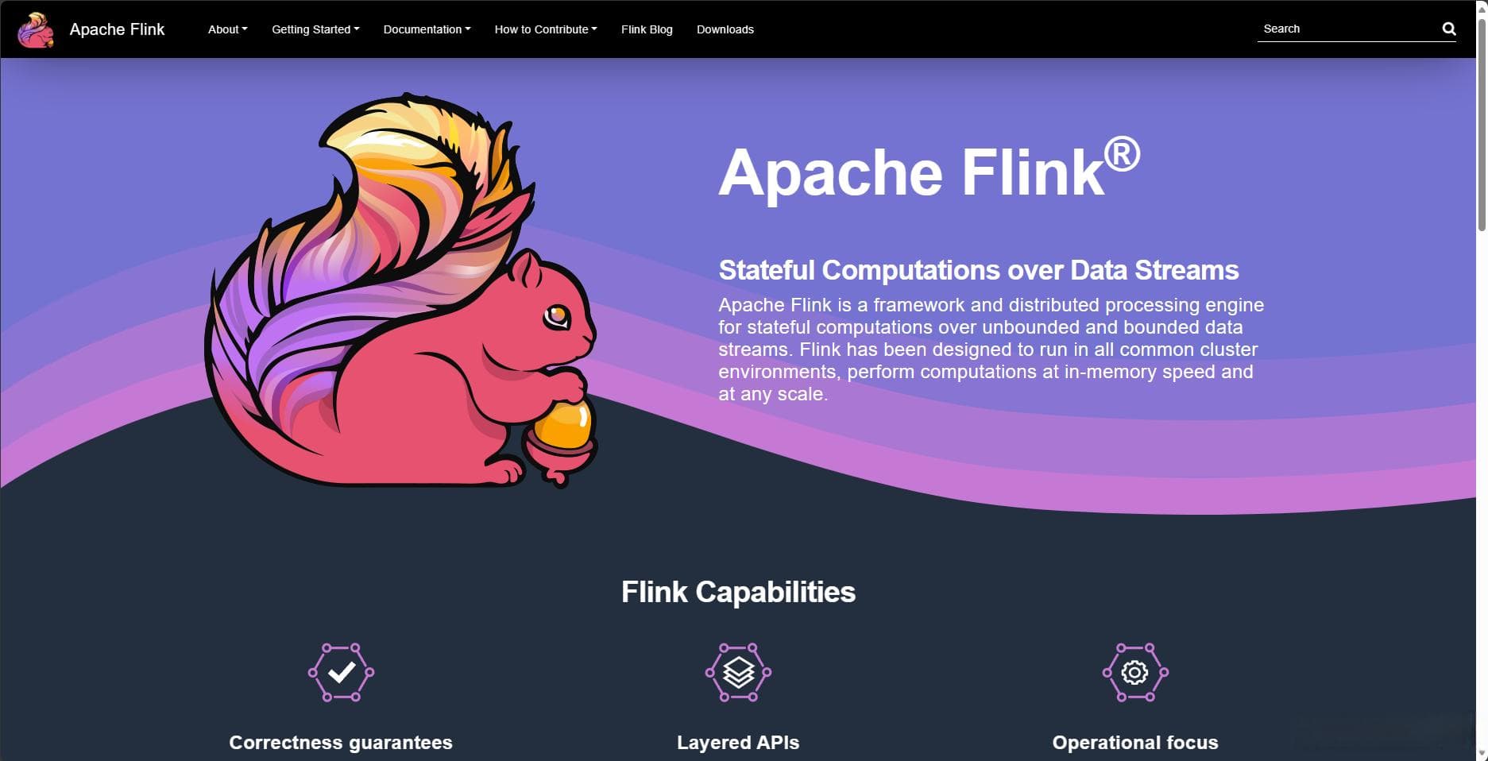Expand the Getting Started menu
This screenshot has width=1488, height=761.
315,29
